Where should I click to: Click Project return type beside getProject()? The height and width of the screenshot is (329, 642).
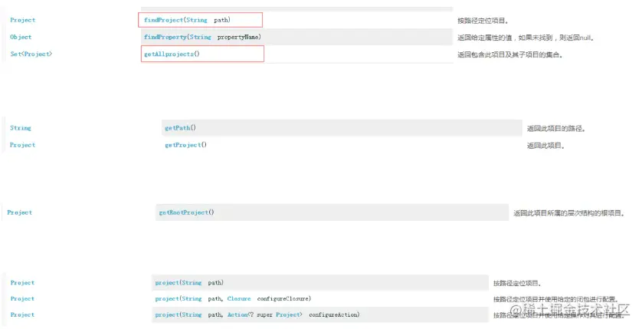22,145
